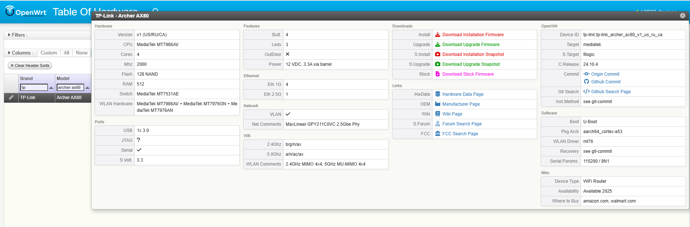This screenshot has width=690, height=227.
Task: Open Origin Commit link
Action: coord(605,74)
